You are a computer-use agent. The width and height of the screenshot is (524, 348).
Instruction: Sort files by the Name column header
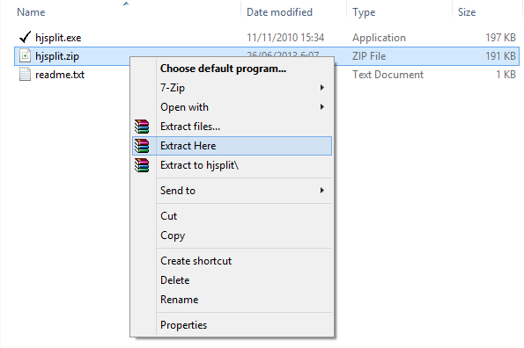[x=127, y=12]
